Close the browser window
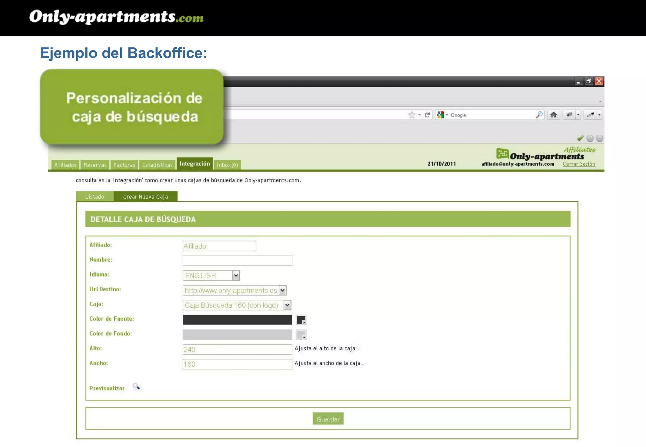 pyautogui.click(x=599, y=81)
